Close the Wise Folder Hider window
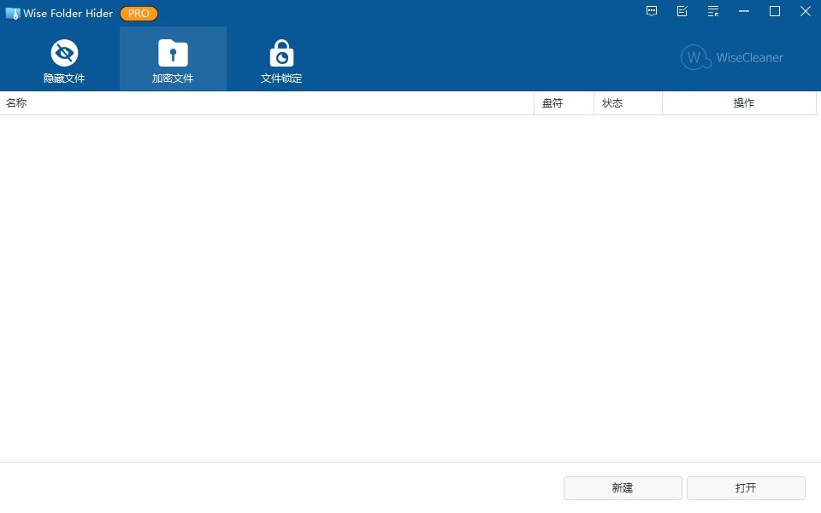 point(806,11)
